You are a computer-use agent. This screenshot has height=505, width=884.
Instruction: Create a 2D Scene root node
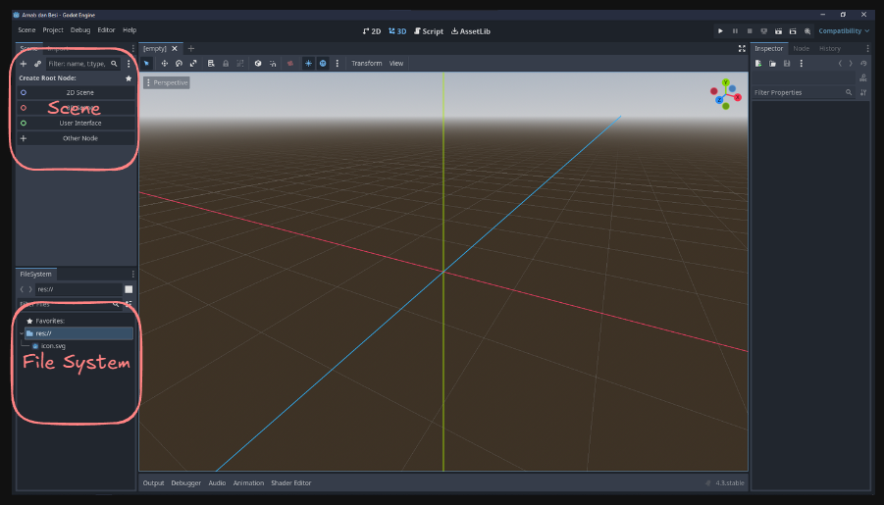(x=77, y=92)
